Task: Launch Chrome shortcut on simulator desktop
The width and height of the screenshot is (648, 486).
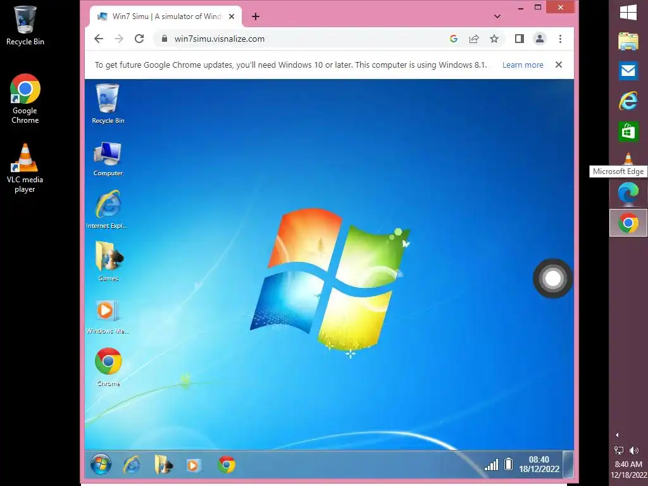Action: [x=108, y=367]
